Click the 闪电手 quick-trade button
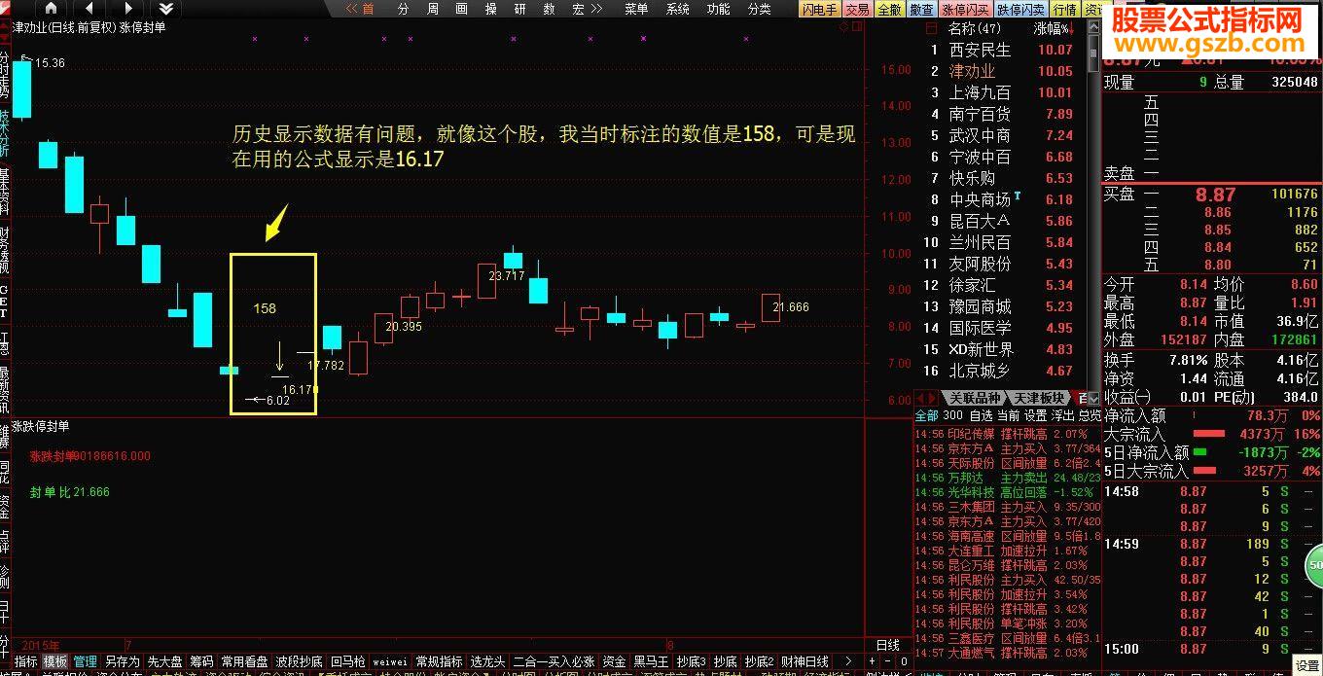Image resolution: width=1323 pixels, height=676 pixels. pyautogui.click(x=819, y=9)
